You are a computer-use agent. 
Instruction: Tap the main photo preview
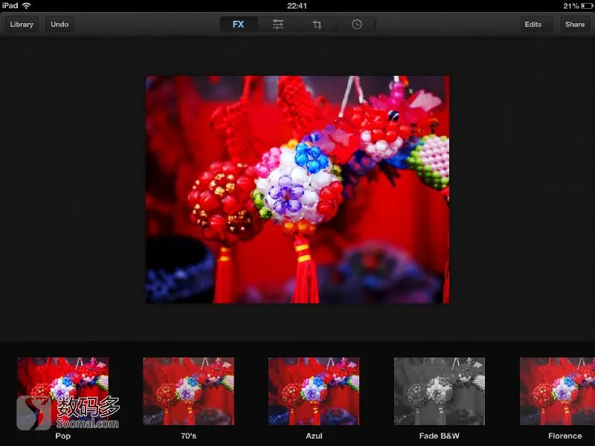coord(297,190)
